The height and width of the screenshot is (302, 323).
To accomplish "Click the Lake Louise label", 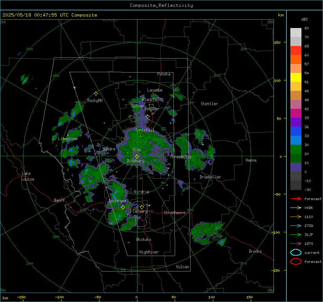I will point(28,176).
